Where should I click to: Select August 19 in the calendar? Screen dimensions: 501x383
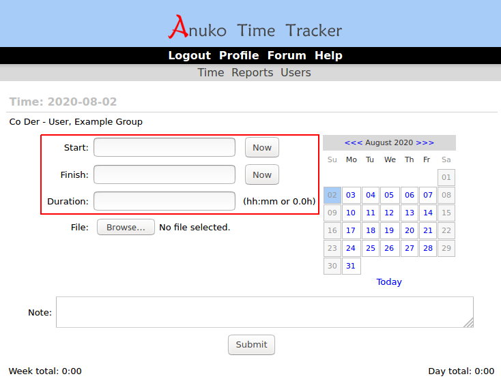(x=389, y=231)
